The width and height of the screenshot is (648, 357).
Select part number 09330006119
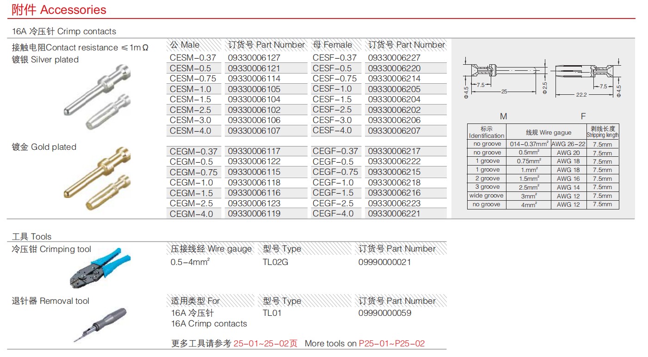point(254,214)
